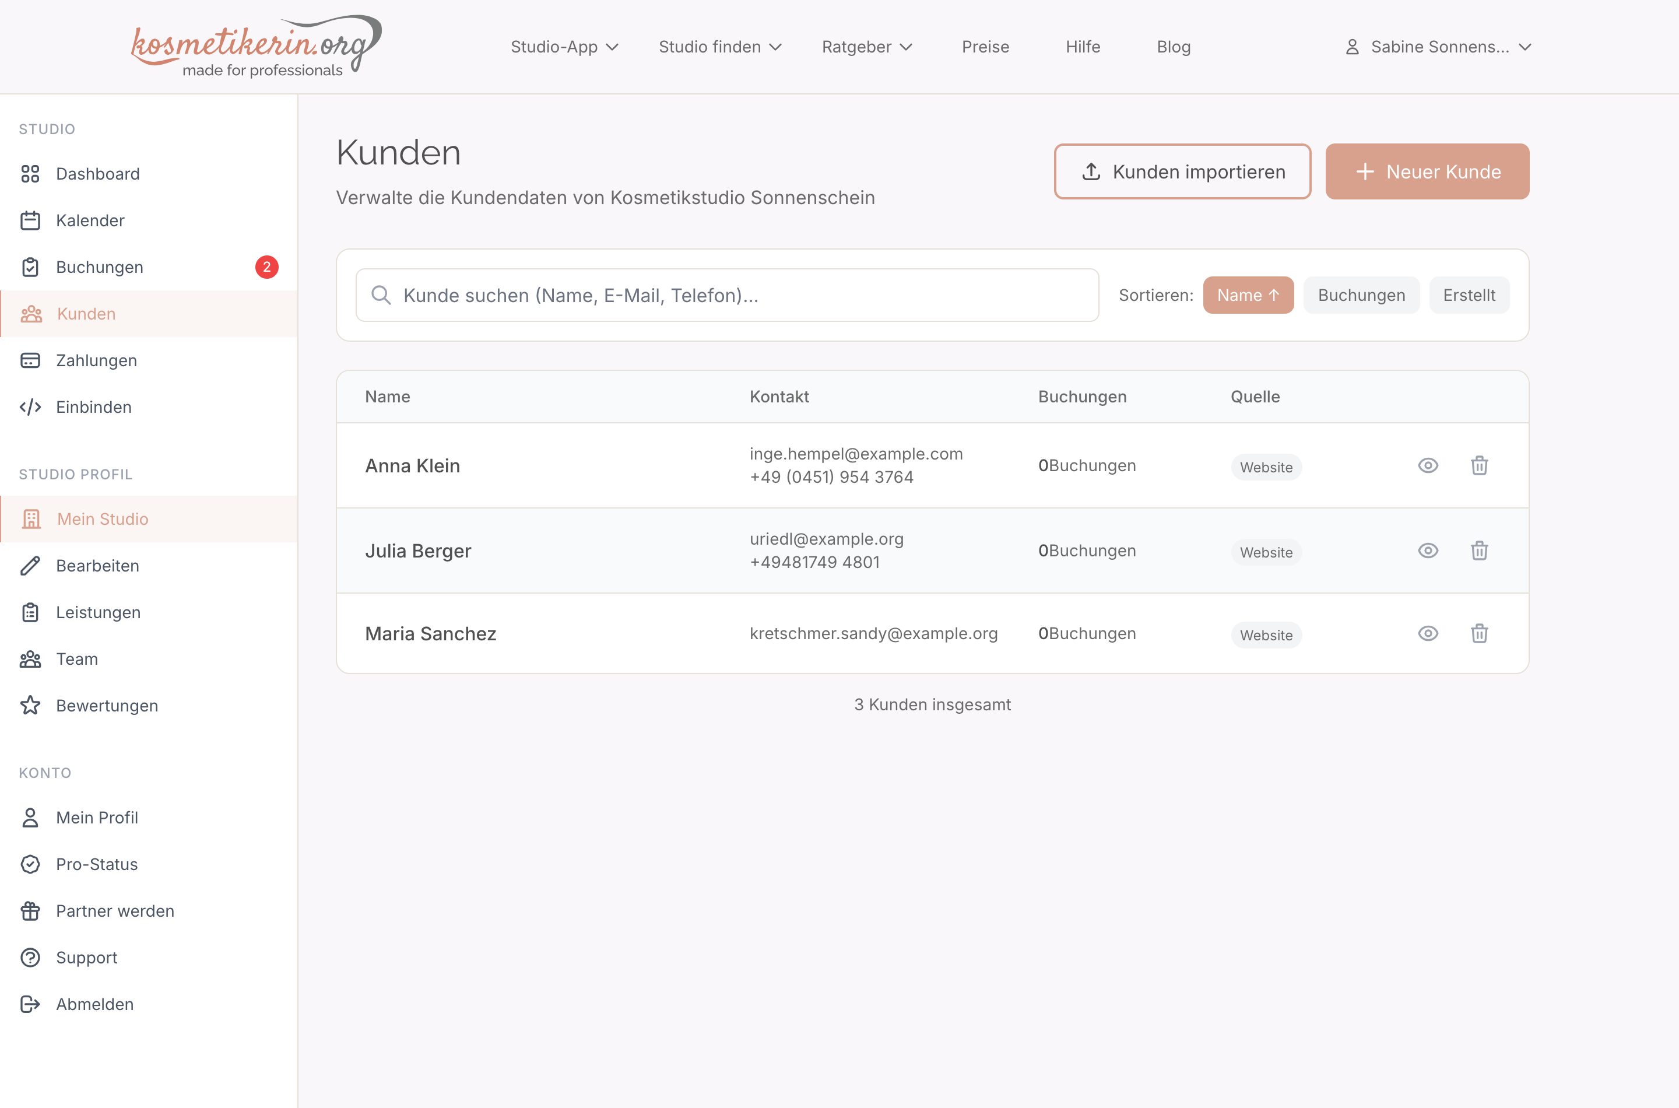Image resolution: width=1679 pixels, height=1108 pixels.
Task: Click the Neuer Kunde button
Action: pos(1427,171)
